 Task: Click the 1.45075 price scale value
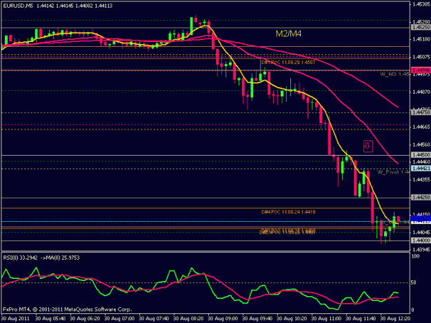pos(421,56)
